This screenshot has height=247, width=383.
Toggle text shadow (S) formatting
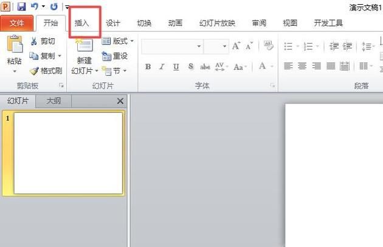[190, 66]
